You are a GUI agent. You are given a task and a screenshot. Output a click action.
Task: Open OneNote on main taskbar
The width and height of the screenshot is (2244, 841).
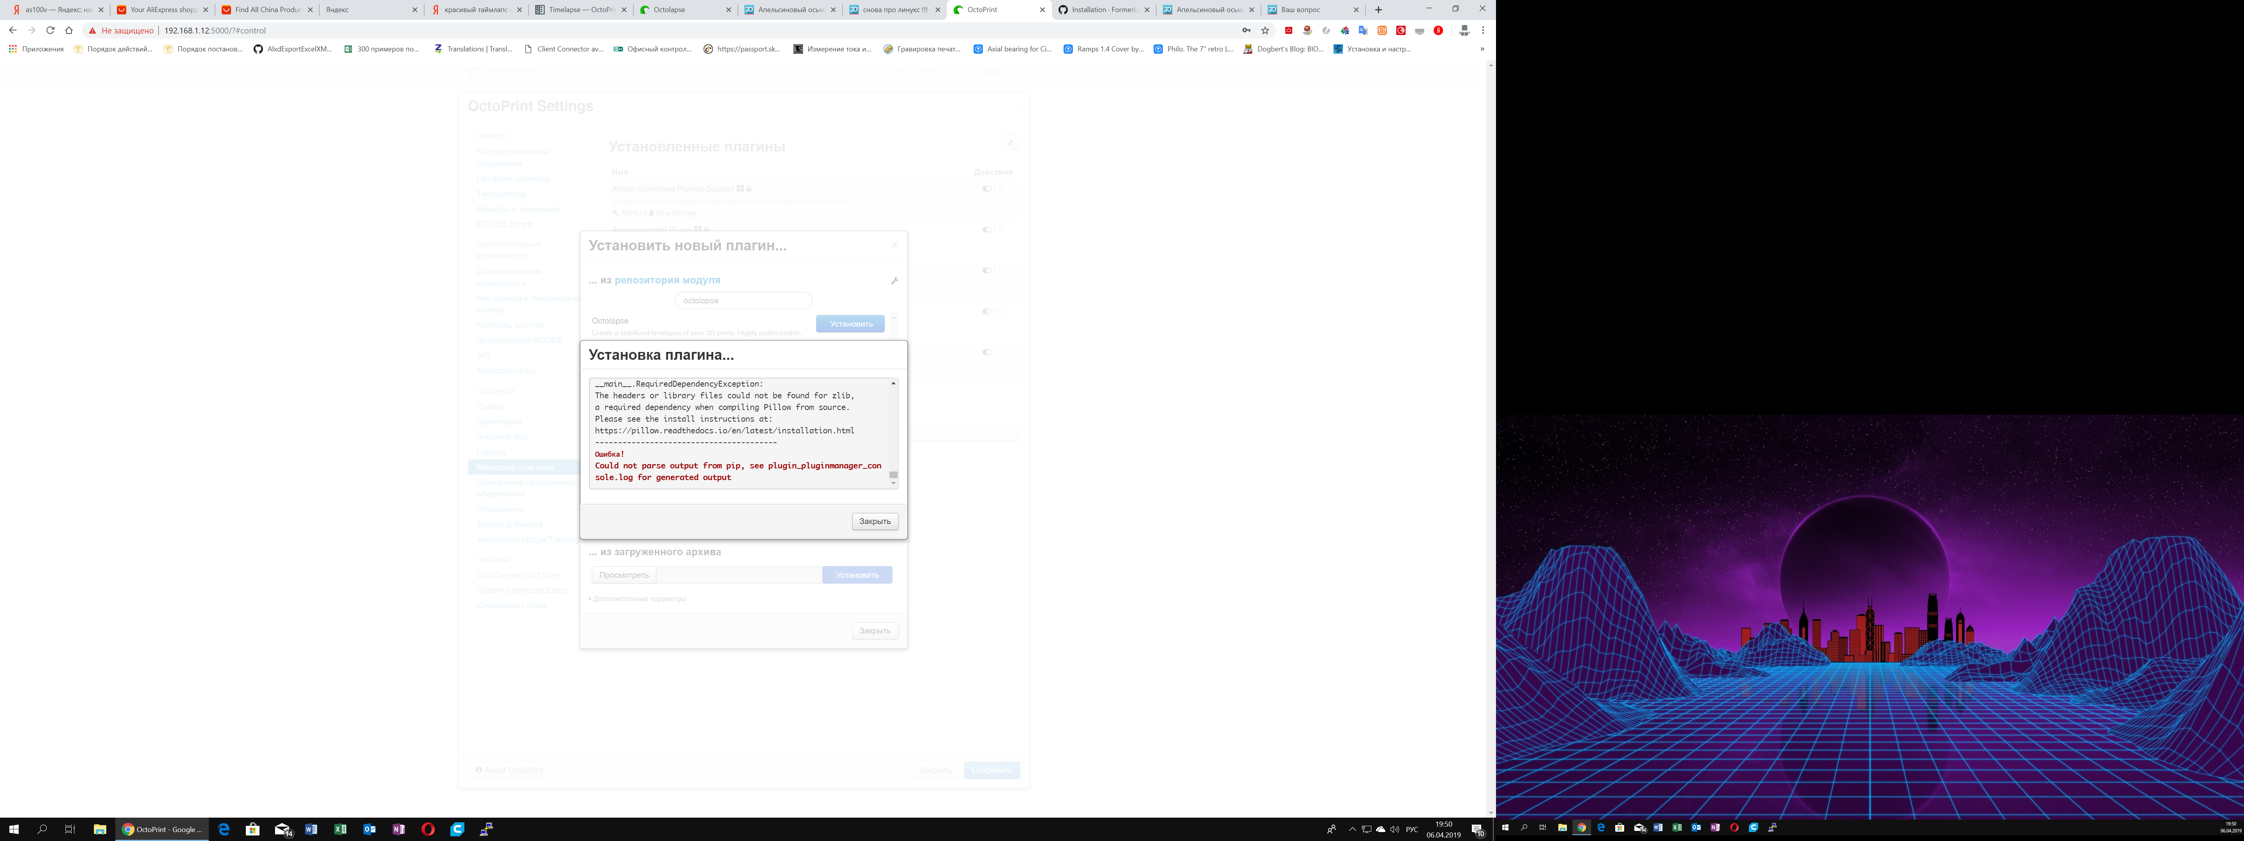(x=398, y=830)
